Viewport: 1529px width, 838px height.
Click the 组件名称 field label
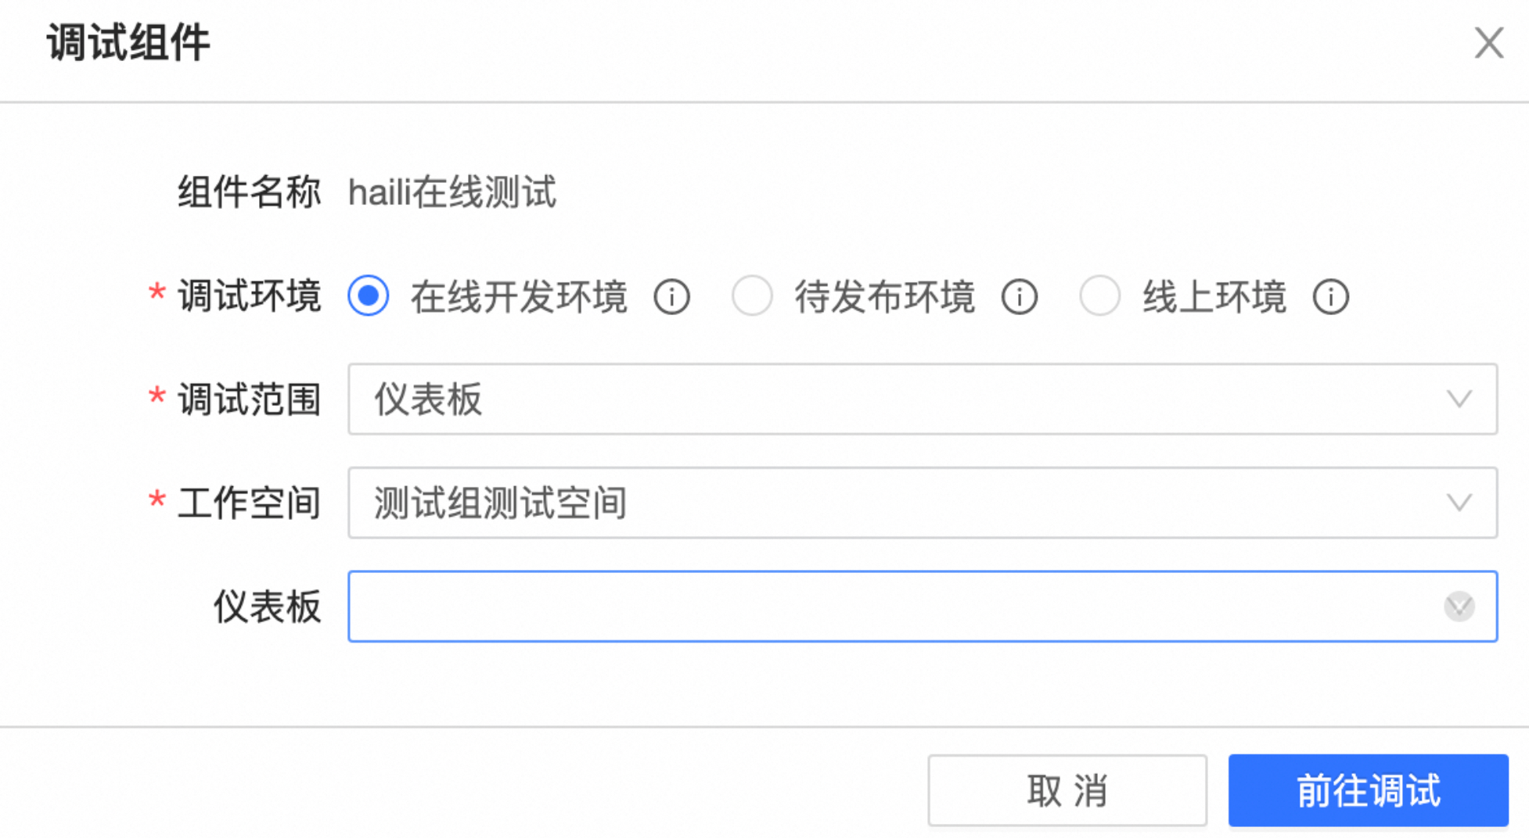click(x=249, y=192)
